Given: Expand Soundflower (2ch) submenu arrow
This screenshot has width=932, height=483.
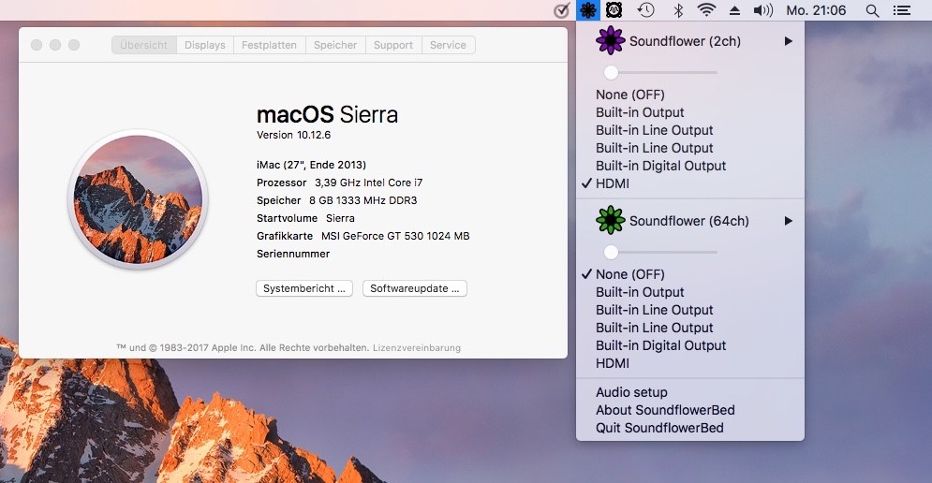Looking at the screenshot, I should point(788,41).
